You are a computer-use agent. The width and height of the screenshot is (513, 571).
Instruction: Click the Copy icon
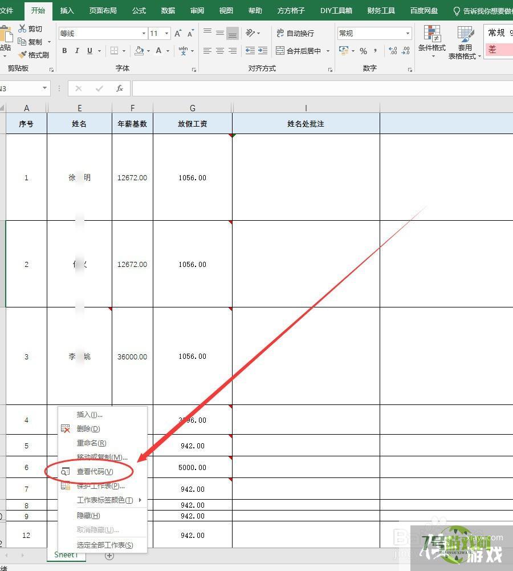click(x=22, y=42)
